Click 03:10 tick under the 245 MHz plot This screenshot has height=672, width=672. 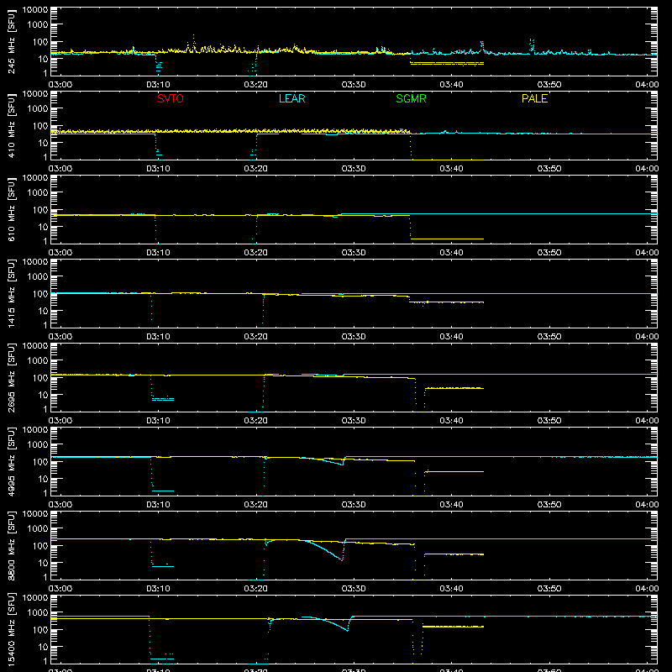click(x=158, y=85)
